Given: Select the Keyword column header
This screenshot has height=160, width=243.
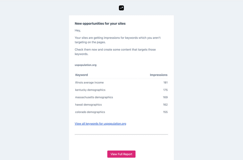Looking at the screenshot, I should (81, 75).
